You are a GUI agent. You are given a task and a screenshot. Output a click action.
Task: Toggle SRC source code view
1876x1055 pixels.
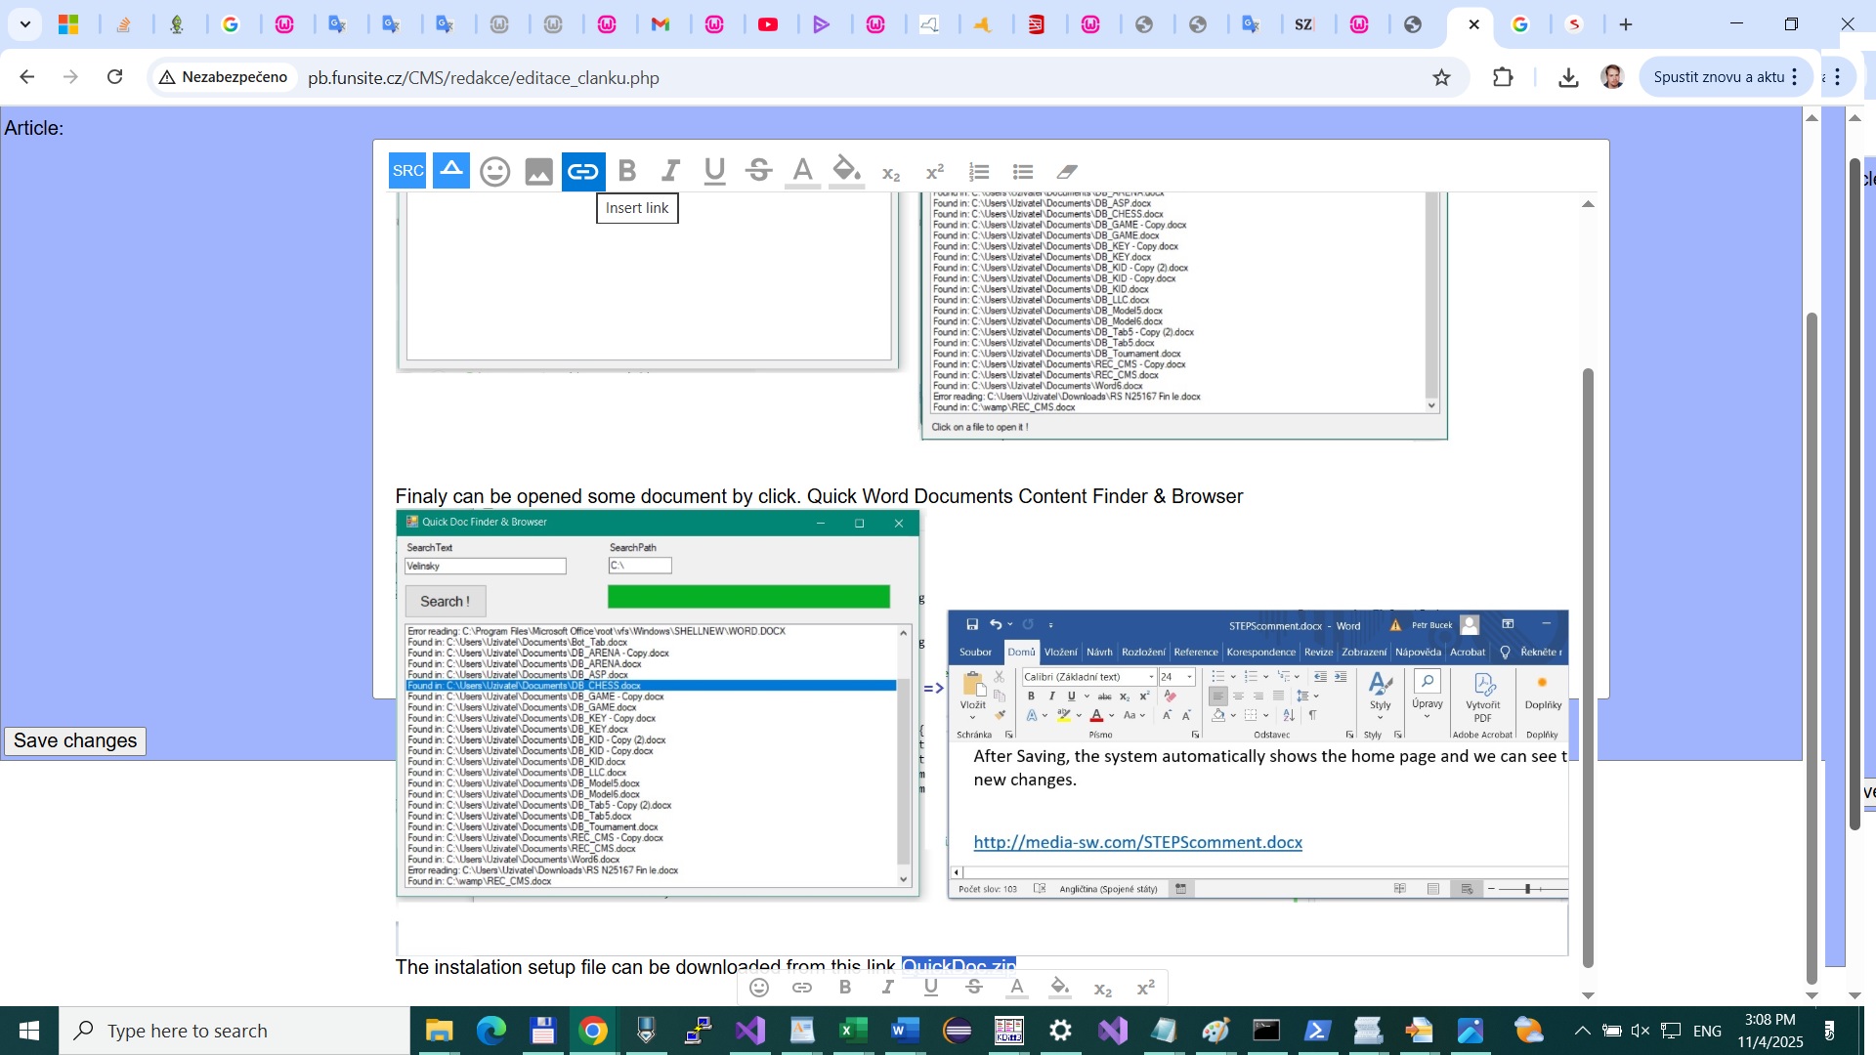[x=407, y=171]
